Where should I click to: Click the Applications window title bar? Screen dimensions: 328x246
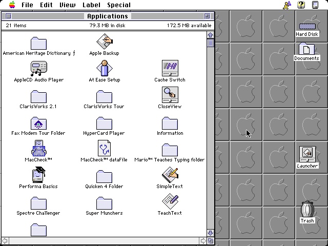pyautogui.click(x=108, y=16)
